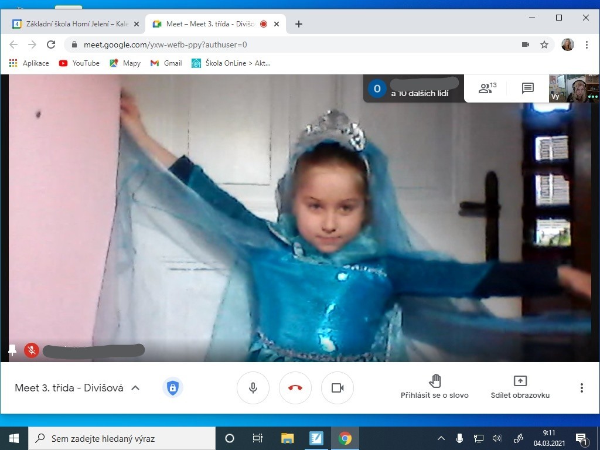Viewport: 600px width, 450px height.
Task: Open the volume control in the system tray
Action: [x=497, y=438]
